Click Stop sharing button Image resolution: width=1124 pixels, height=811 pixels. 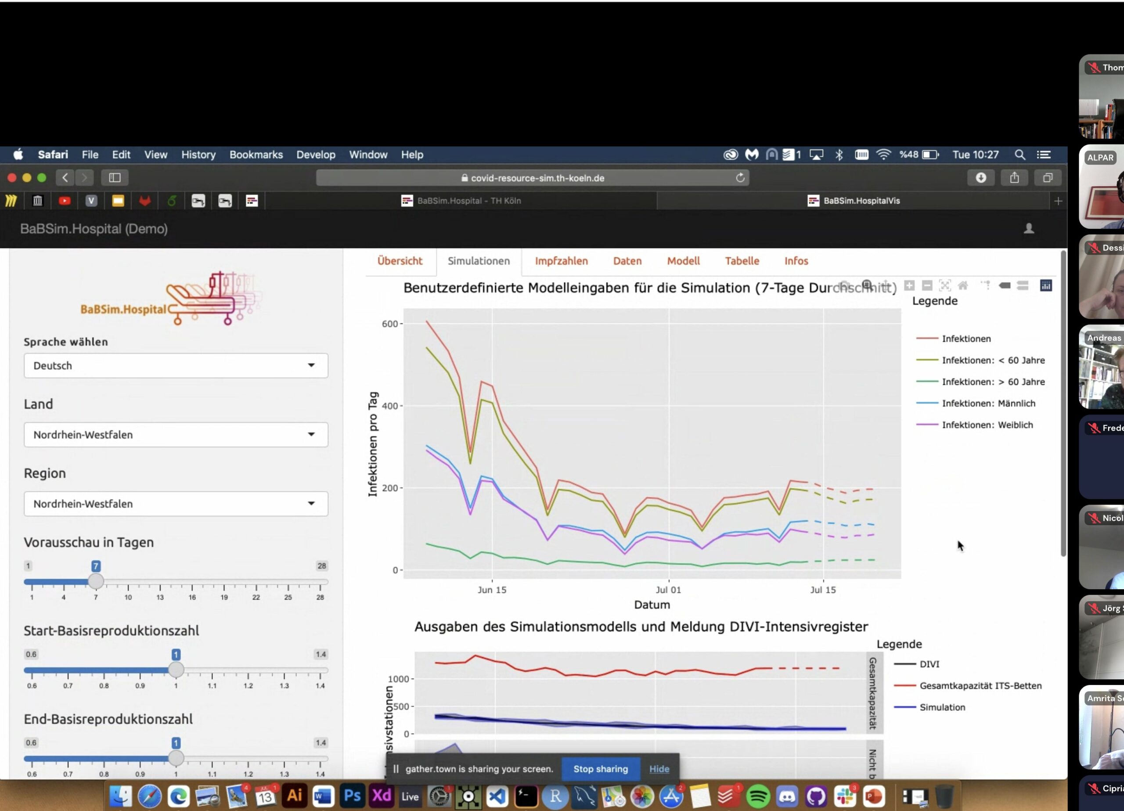601,769
